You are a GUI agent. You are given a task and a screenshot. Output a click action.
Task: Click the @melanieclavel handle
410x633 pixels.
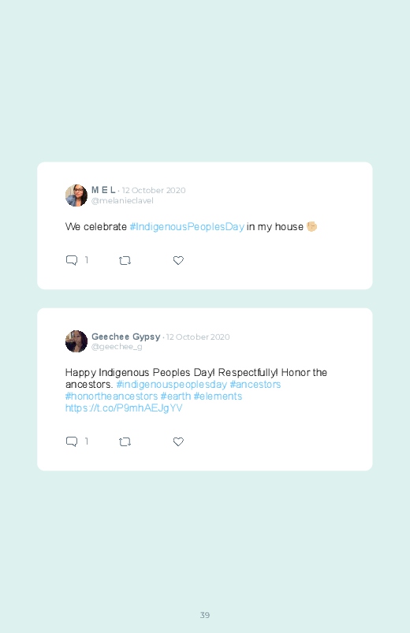122,201
